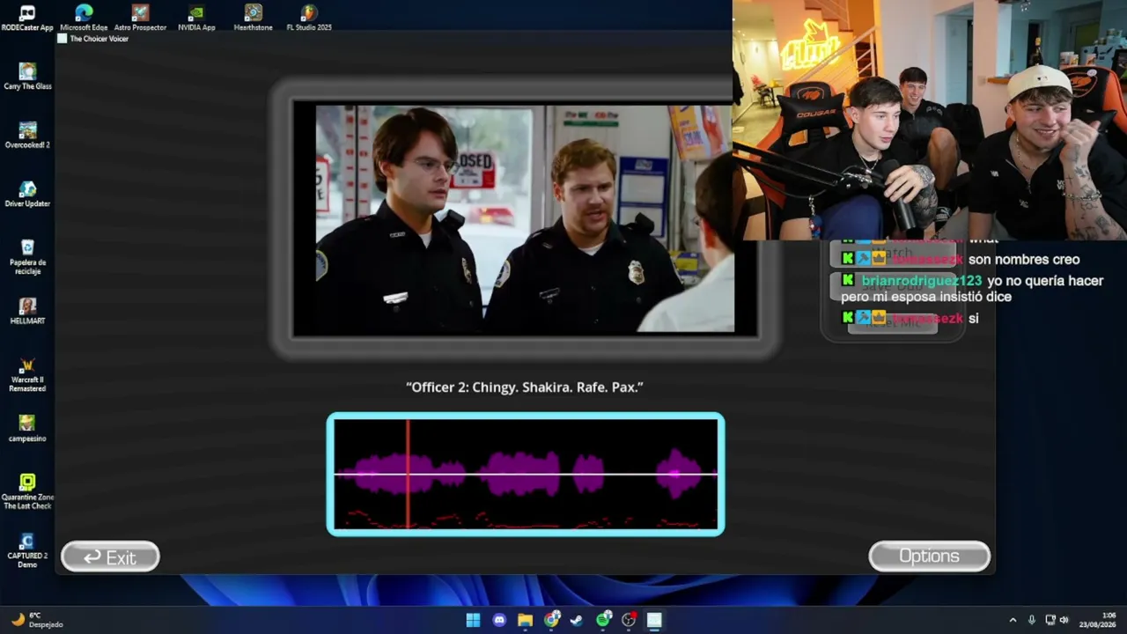
Task: Switch to Spotify in the taskbar
Action: pos(603,620)
